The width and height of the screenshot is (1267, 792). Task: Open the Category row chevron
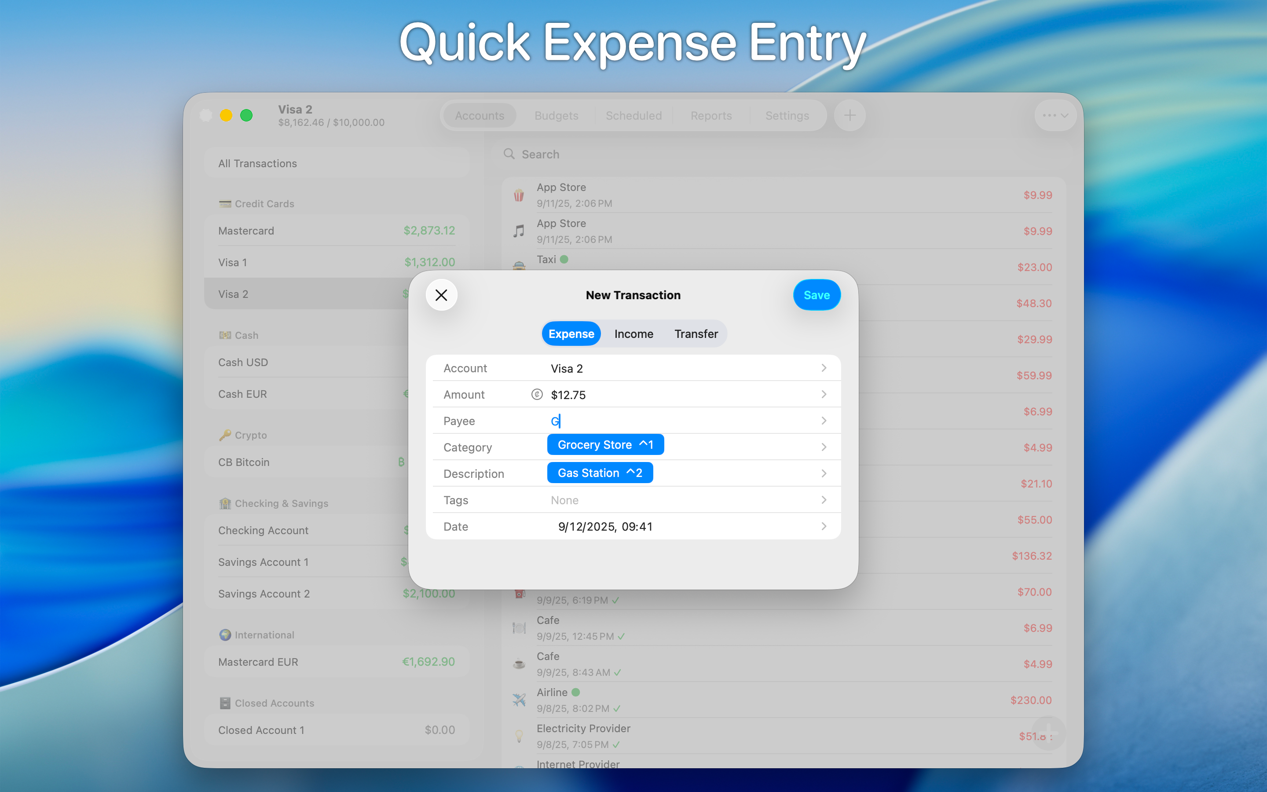coord(824,447)
